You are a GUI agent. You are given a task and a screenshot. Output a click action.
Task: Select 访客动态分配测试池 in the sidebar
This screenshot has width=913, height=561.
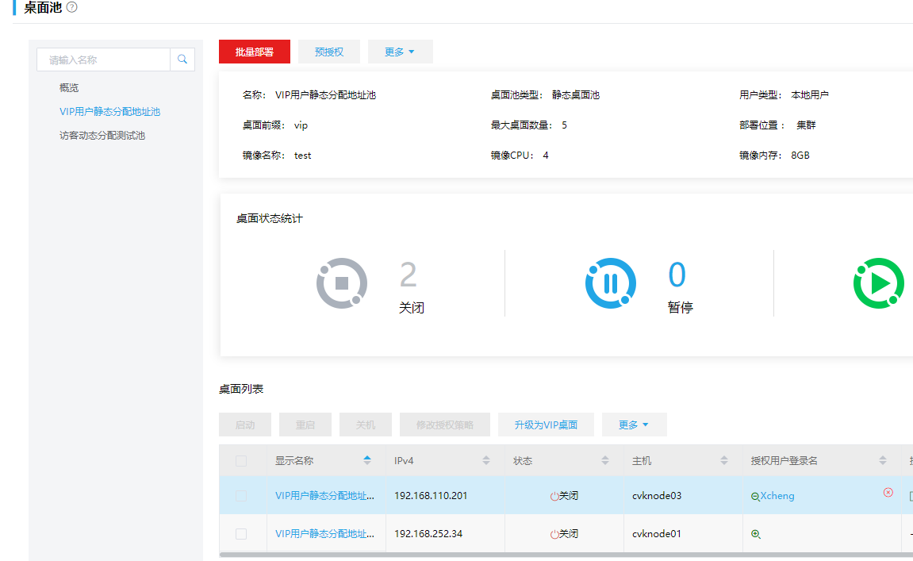(102, 136)
